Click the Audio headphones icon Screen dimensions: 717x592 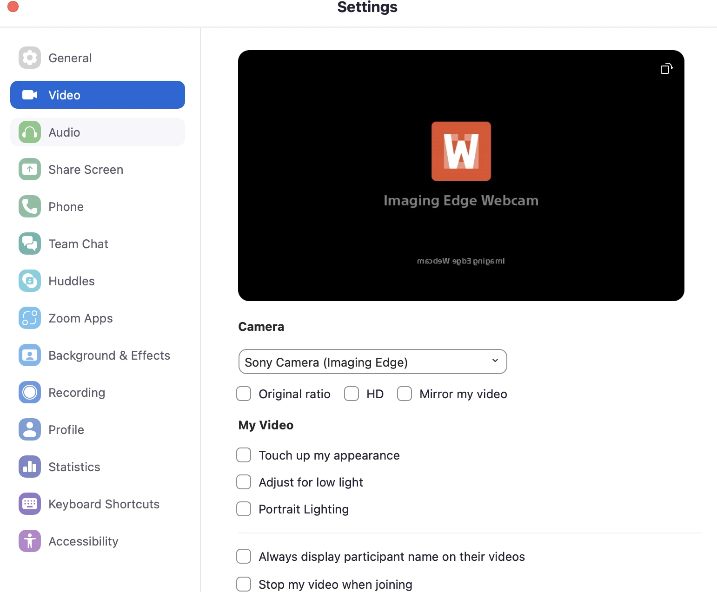(x=30, y=132)
